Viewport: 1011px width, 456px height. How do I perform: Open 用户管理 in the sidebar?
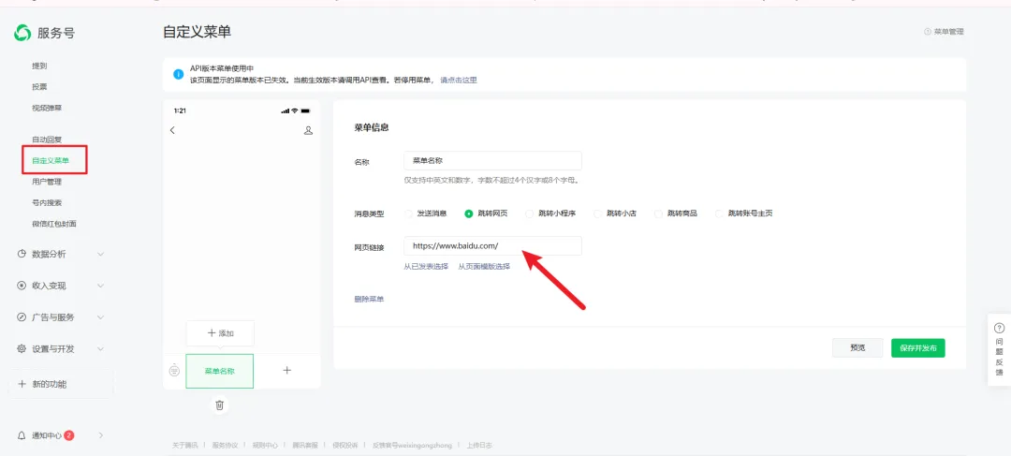coord(47,182)
